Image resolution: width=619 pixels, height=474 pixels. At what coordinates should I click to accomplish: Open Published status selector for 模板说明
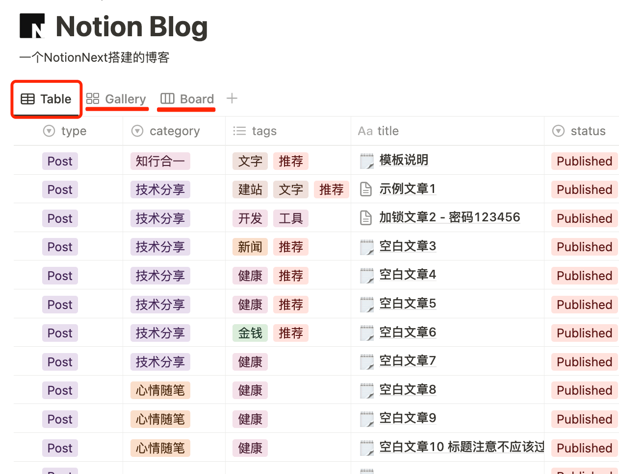584,161
